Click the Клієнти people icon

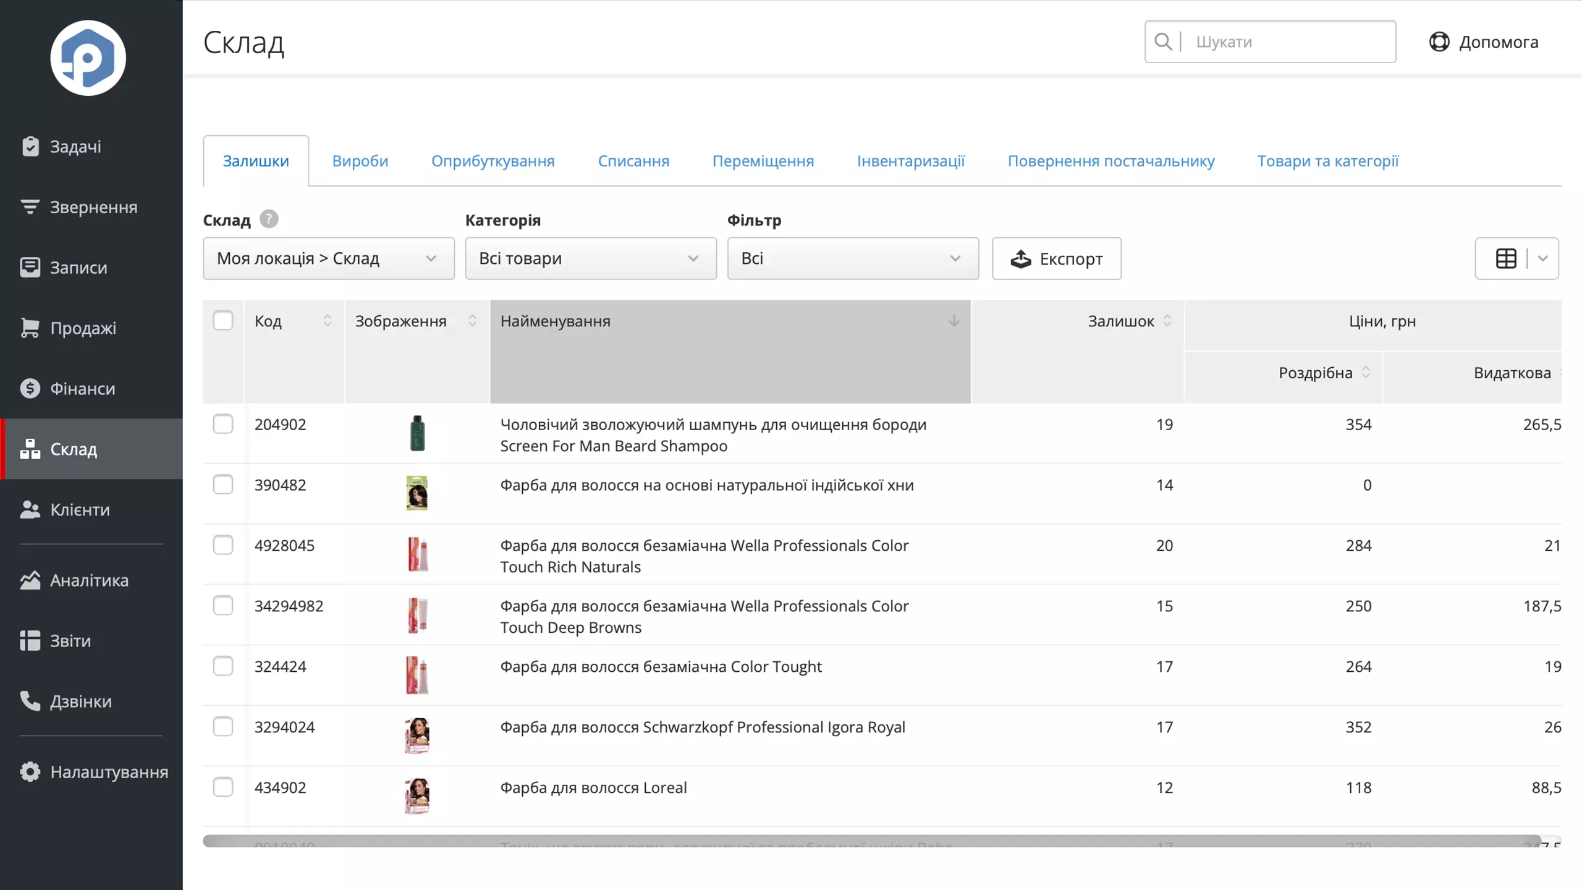(30, 510)
